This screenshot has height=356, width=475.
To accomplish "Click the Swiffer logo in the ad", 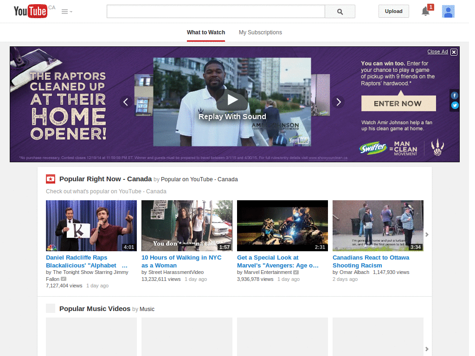I will point(373,148).
